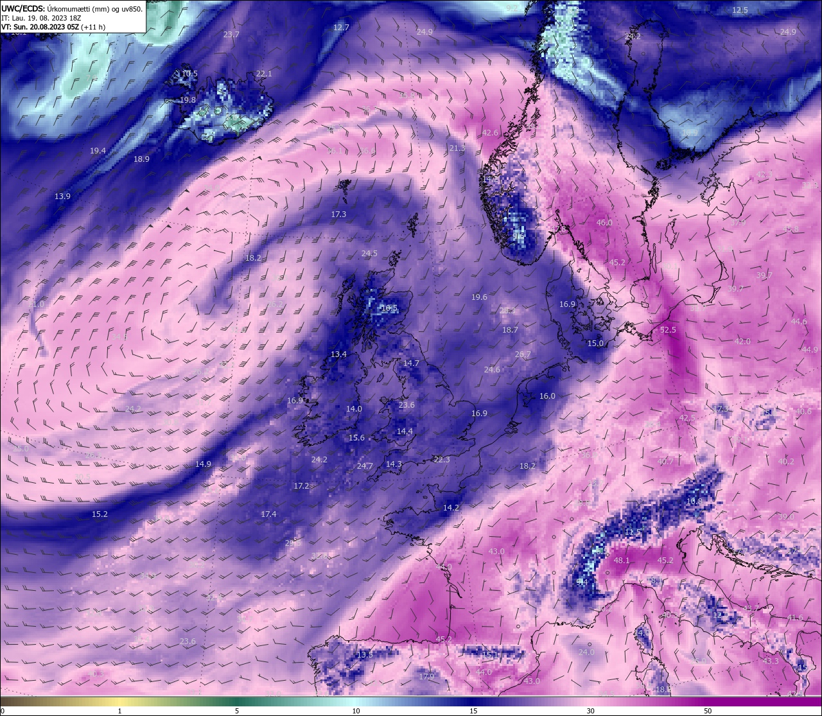
Task: Click the 24.5 value north of Scotland
Action: [x=369, y=254]
